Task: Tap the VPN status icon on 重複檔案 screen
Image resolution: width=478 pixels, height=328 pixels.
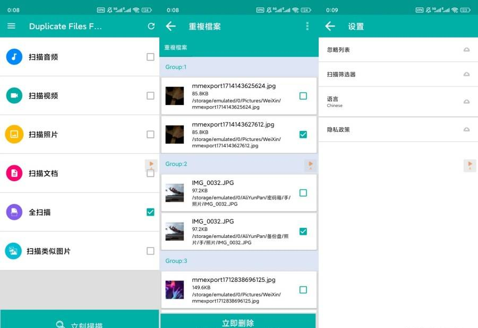Action: coord(260,10)
